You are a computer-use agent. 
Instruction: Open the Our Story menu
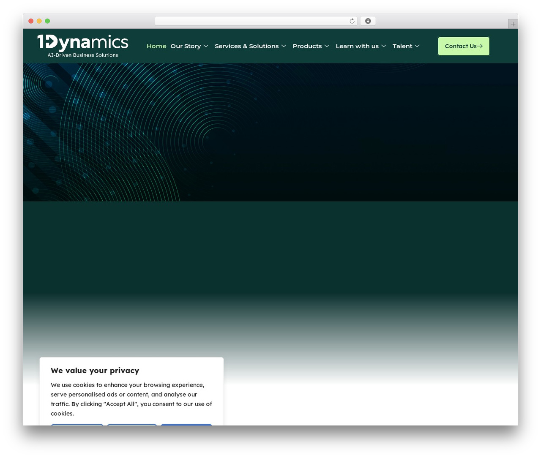tap(186, 46)
